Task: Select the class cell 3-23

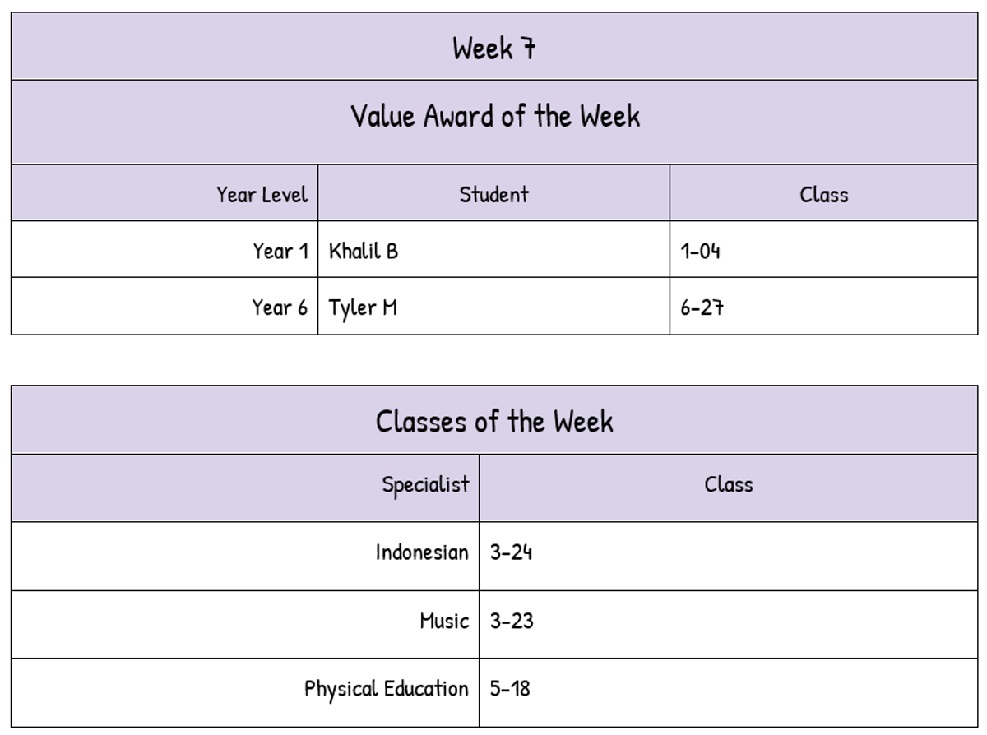Action: tap(512, 621)
